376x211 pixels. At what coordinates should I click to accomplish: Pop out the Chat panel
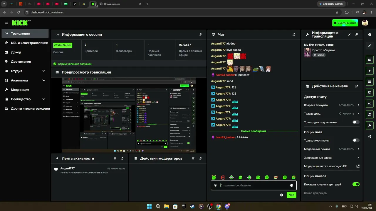294,35
